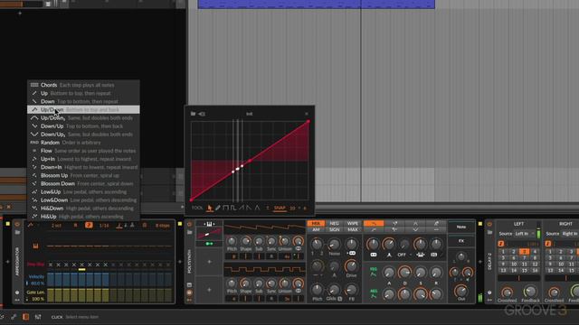Select the highlighted orange filter type button

(374, 223)
